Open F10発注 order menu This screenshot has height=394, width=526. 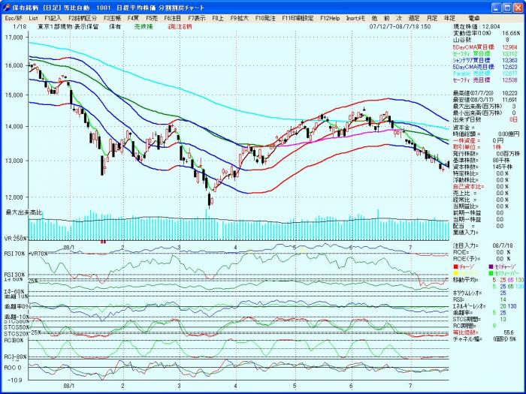(x=265, y=19)
